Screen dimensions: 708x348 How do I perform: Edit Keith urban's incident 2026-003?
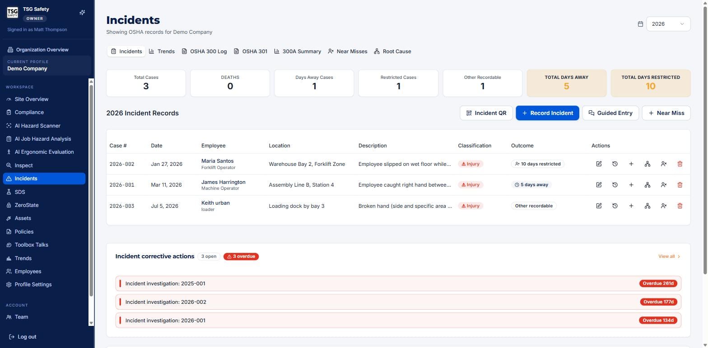pos(599,206)
